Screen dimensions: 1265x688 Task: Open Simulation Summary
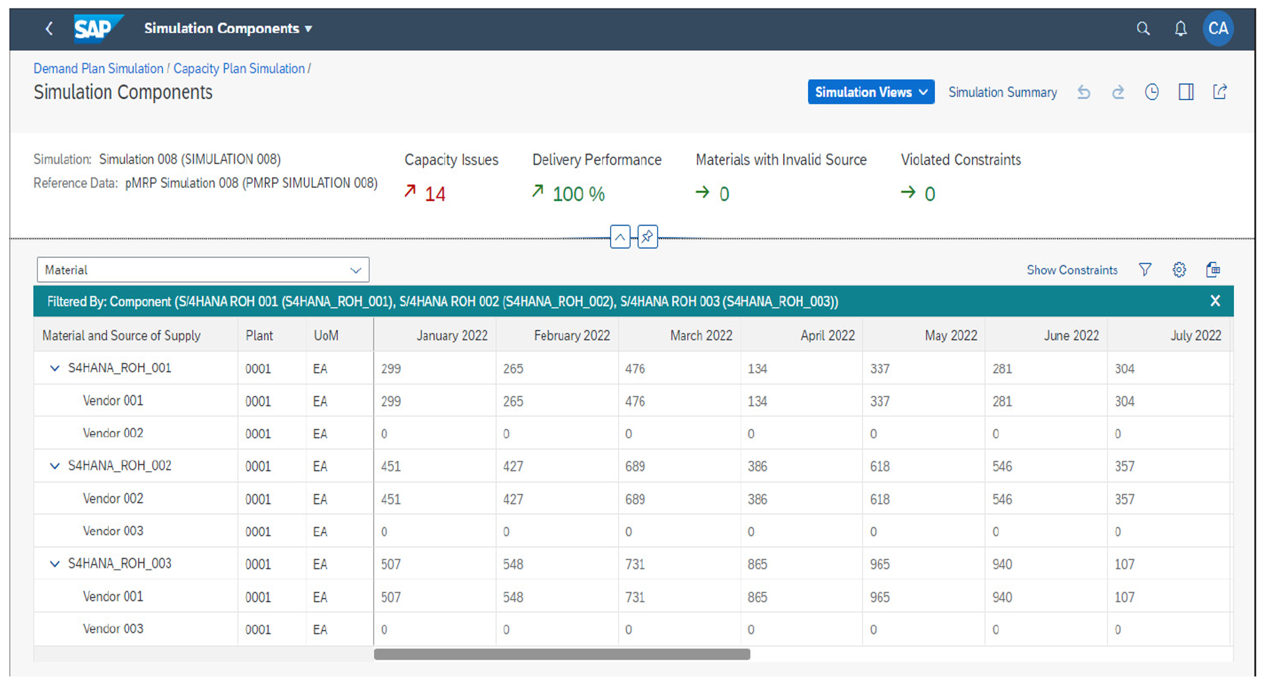click(1002, 92)
